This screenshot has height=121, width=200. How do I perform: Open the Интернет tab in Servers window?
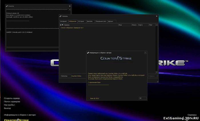[x=63, y=21]
